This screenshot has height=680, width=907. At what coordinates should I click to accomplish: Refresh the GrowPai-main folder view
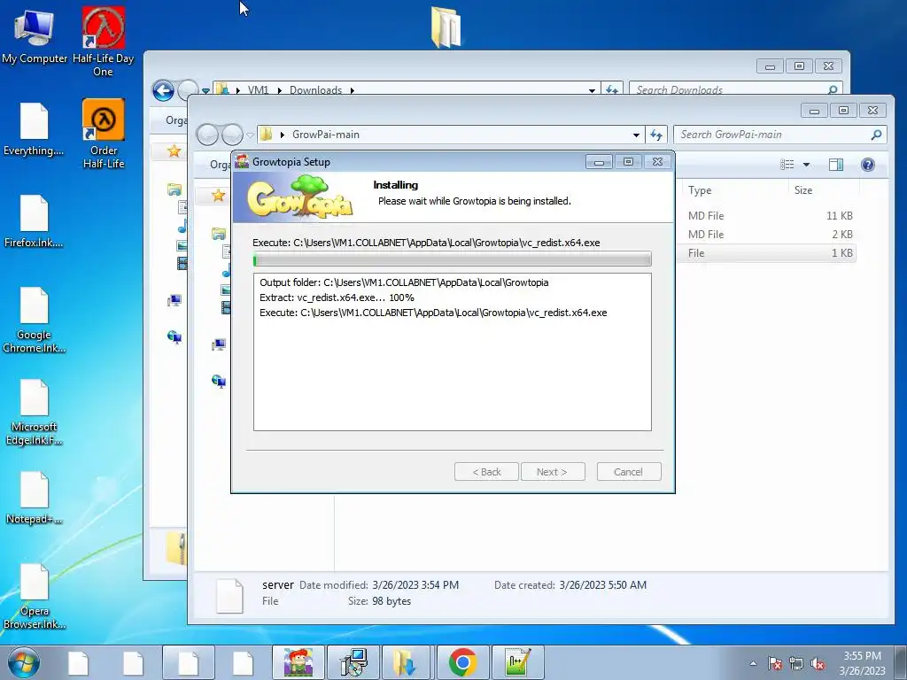(x=656, y=135)
